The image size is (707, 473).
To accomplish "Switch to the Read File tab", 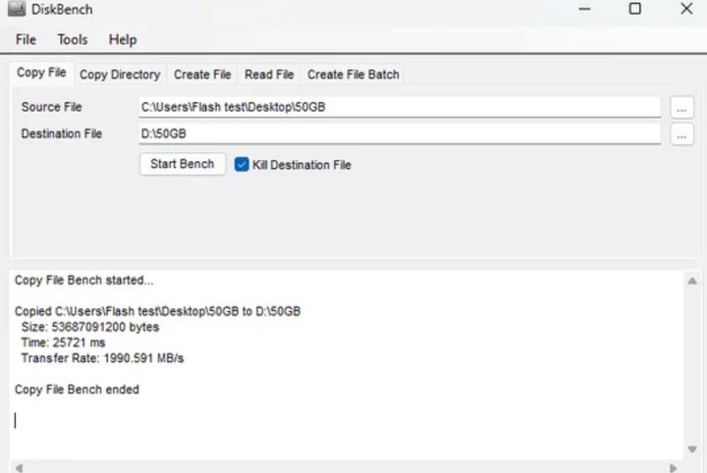I will pyautogui.click(x=269, y=75).
